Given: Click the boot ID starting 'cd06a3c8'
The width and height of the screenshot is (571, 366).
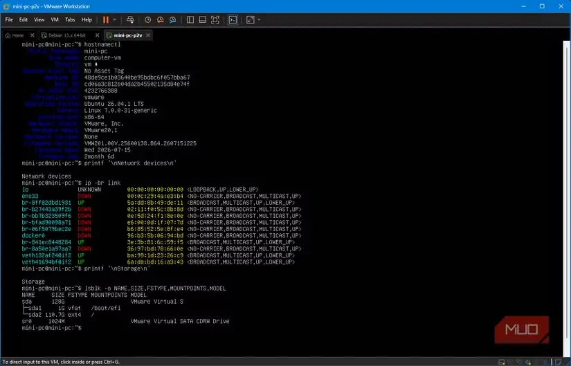Looking at the screenshot, I should point(137,84).
